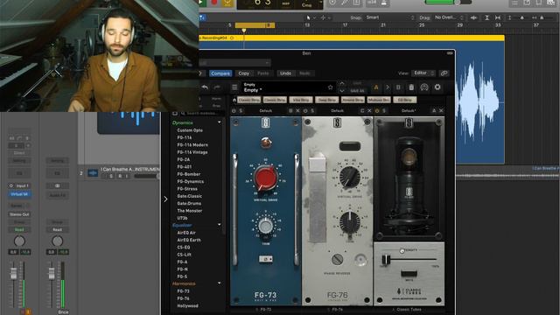Open the pointer tool menu in Logic
This screenshot has width=560, height=315.
[311, 17]
